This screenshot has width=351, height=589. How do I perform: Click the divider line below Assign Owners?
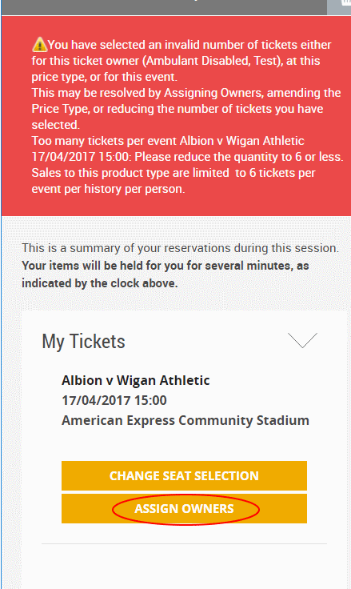pos(184,543)
